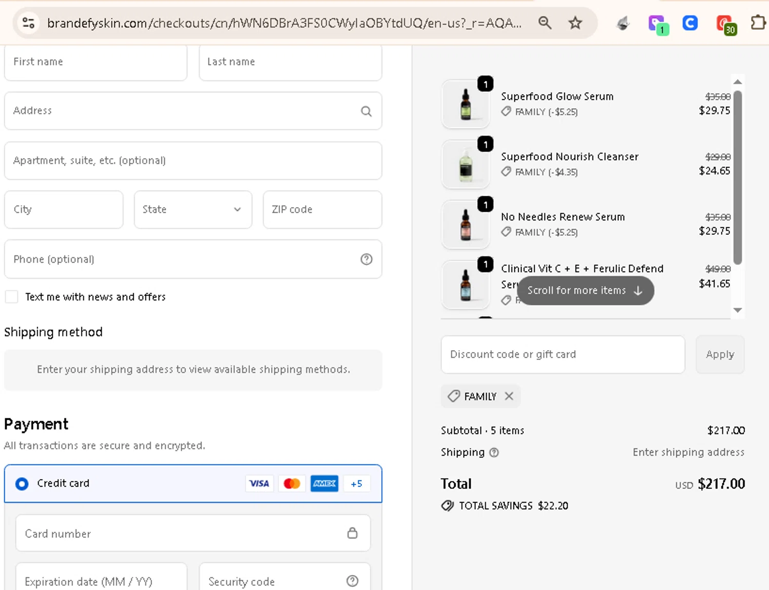Click the Superfood Glow Serum thumbnail
The height and width of the screenshot is (590, 769).
coord(466,104)
